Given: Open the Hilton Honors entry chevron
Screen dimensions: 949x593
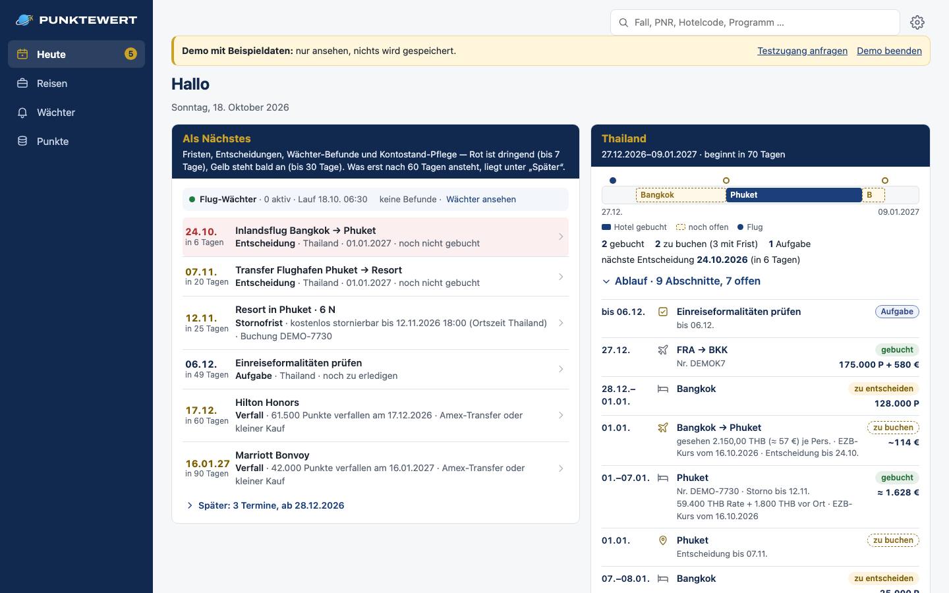Looking at the screenshot, I should pos(561,415).
